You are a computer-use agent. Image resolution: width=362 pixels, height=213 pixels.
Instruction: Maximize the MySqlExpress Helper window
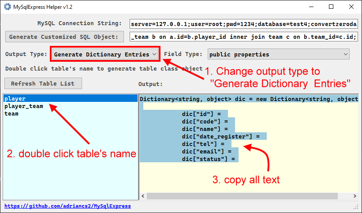click(331, 7)
